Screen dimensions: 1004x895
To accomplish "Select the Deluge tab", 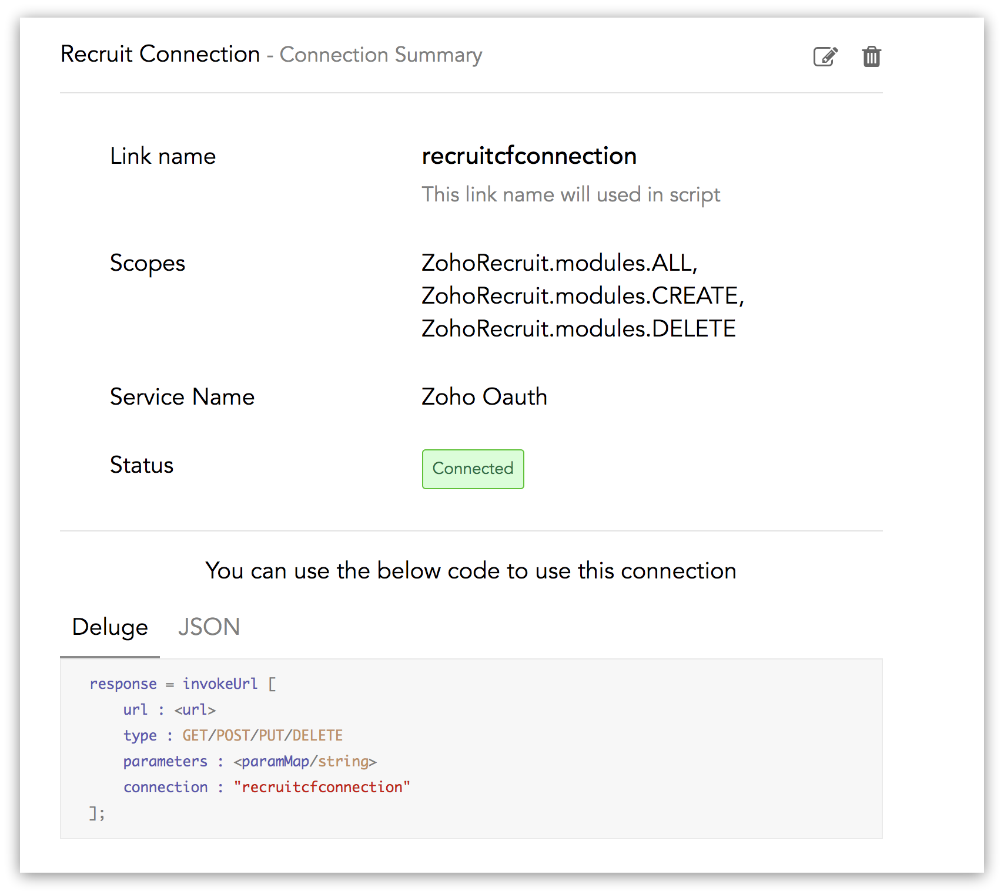I will pyautogui.click(x=110, y=627).
